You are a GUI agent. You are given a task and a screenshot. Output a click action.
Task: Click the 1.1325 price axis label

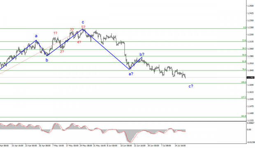pyautogui.click(x=250, y=121)
